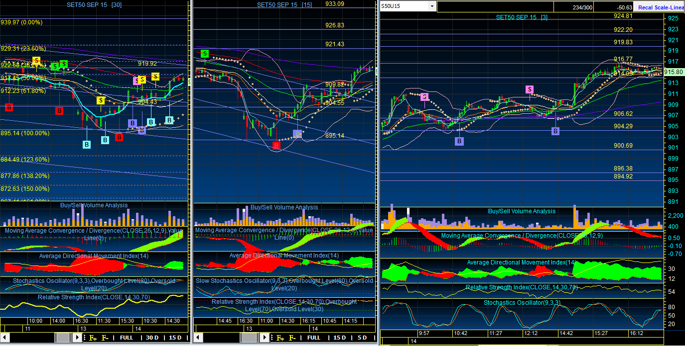Image resolution: width=685 pixels, height=346 pixels.
Task: Click the Slow Stochastics Oscillator title in the 15-minute panel
Action: 284,284
